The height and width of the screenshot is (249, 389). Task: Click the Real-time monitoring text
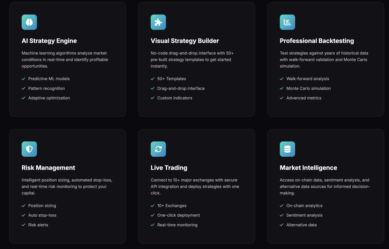coord(177,225)
